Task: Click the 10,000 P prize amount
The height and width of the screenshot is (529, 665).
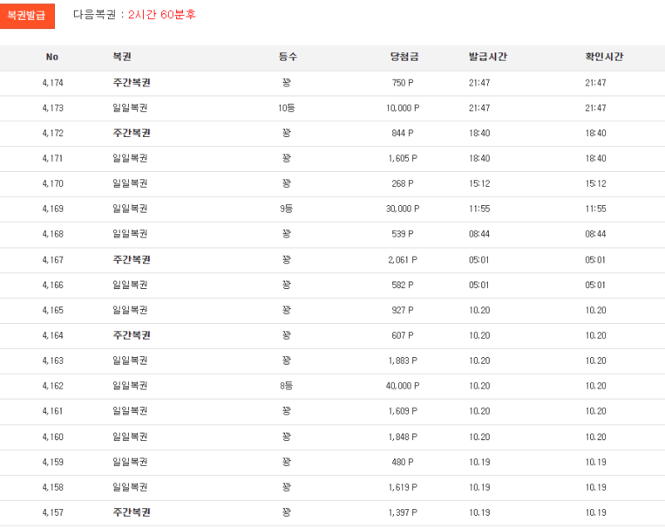Action: pos(402,108)
